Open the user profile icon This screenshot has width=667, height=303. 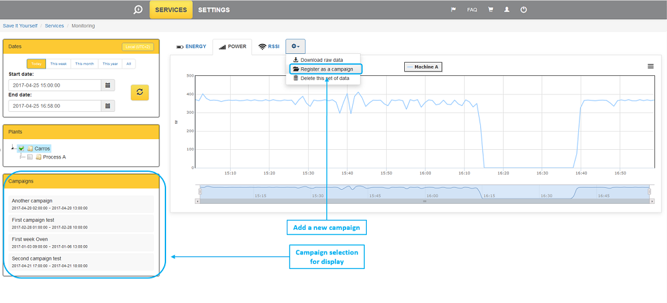coord(507,10)
